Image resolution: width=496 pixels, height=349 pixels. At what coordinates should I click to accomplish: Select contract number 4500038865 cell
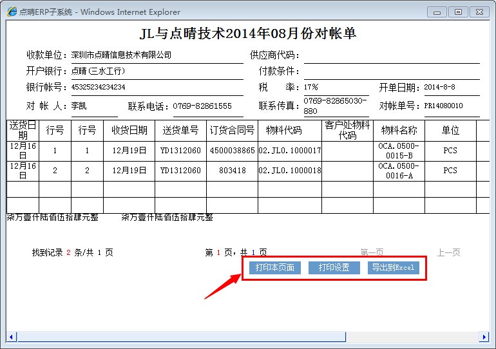point(232,151)
